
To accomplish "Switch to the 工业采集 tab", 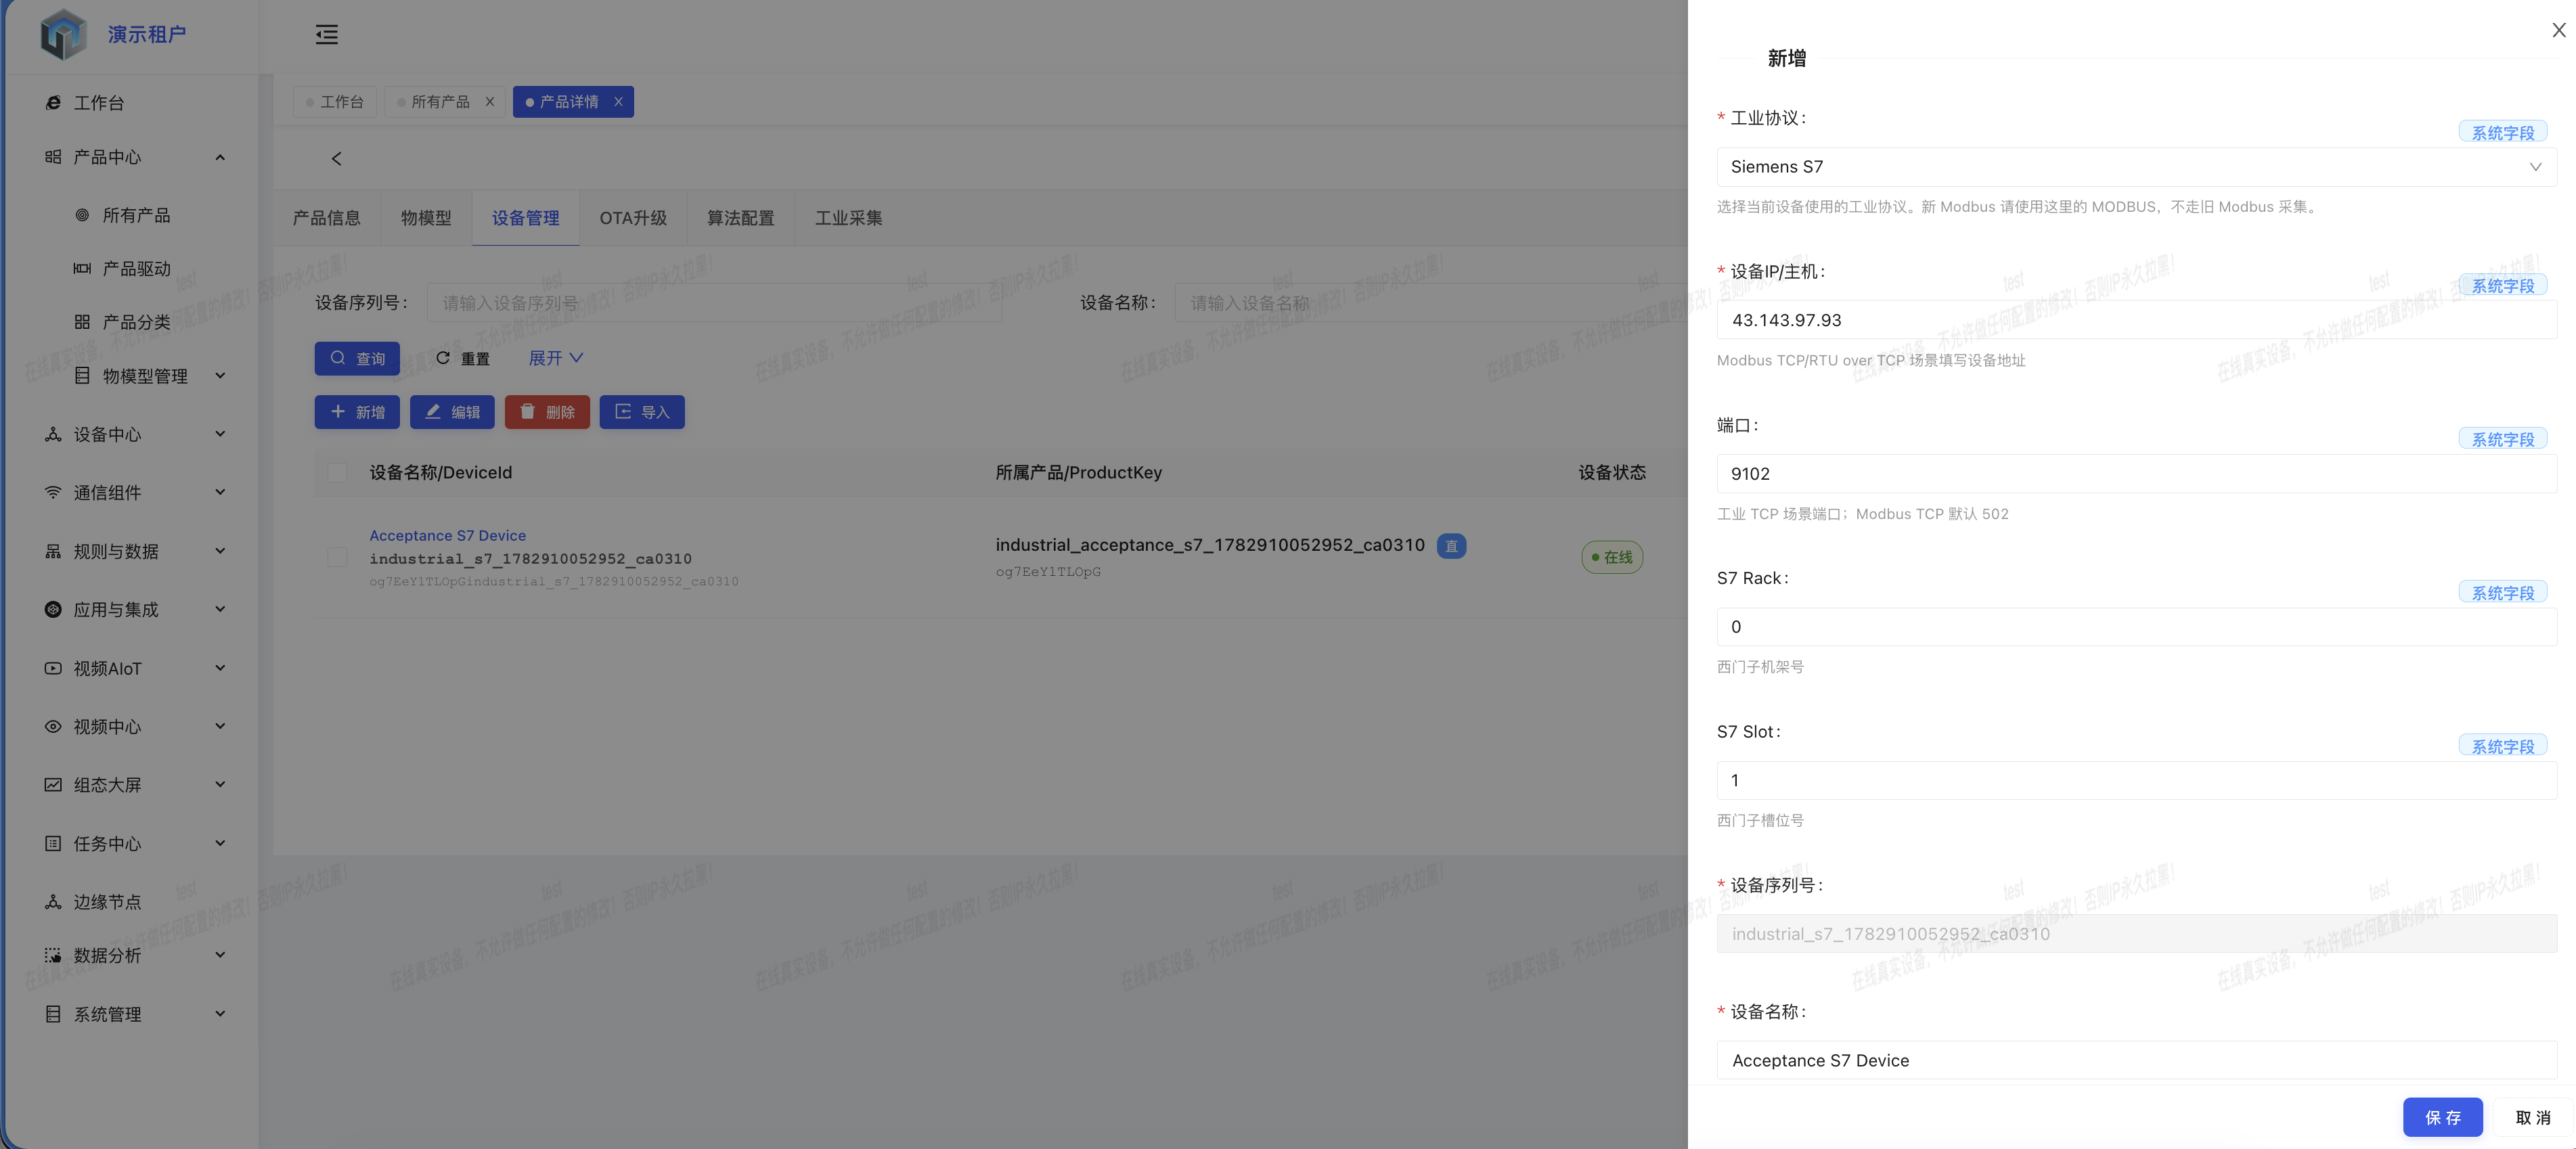I will (x=848, y=218).
